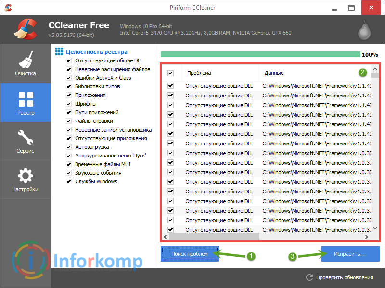
Task: Click the Данные column header
Action: (x=315, y=73)
